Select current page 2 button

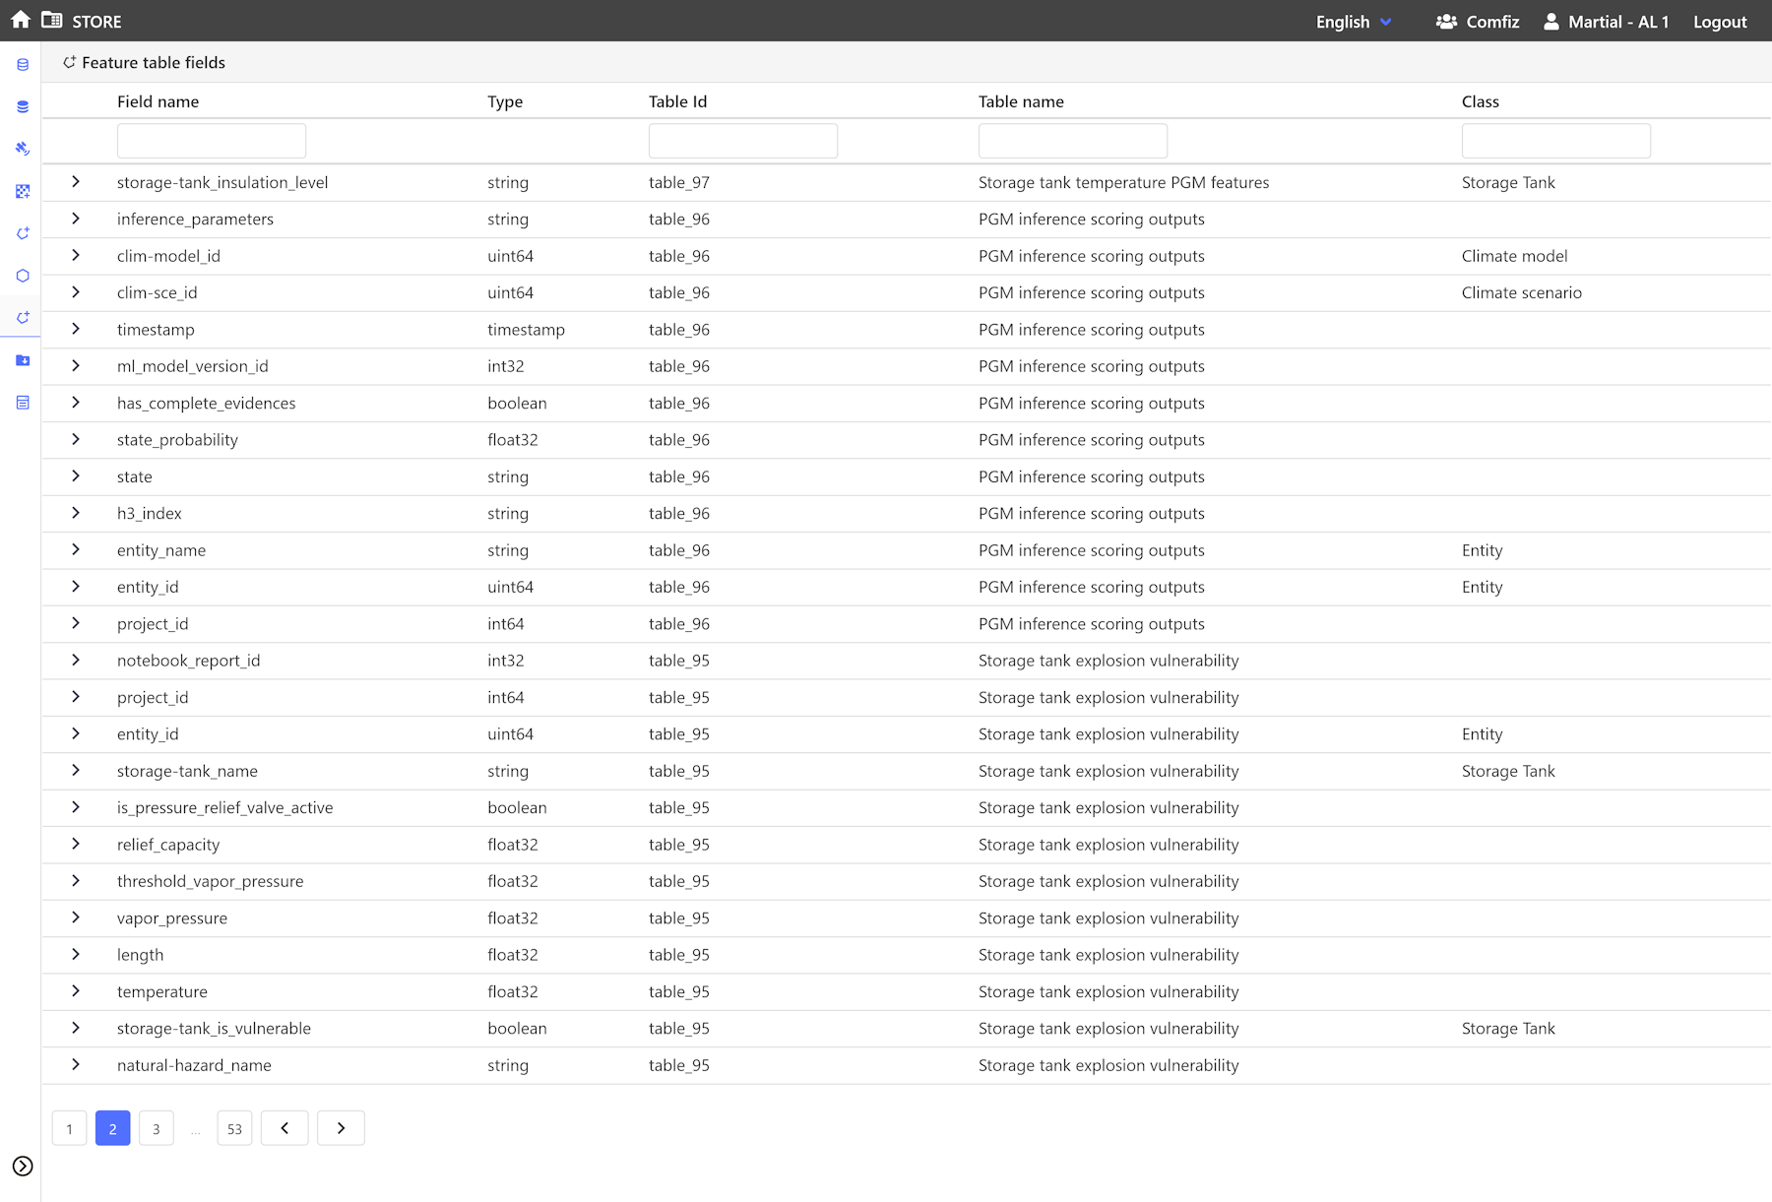112,1128
